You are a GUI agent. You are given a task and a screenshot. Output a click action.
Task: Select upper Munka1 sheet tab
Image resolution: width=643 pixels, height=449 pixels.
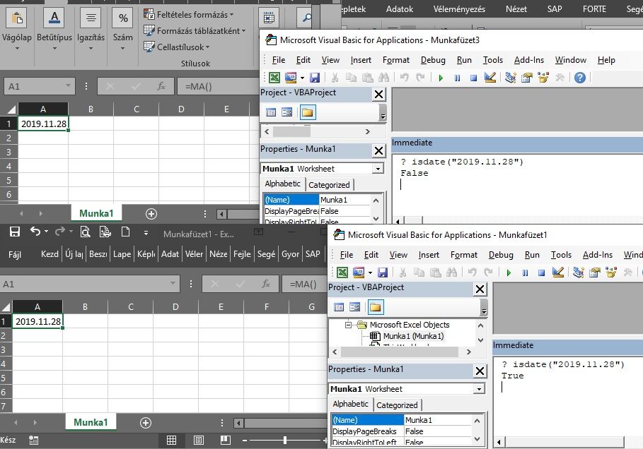click(96, 213)
